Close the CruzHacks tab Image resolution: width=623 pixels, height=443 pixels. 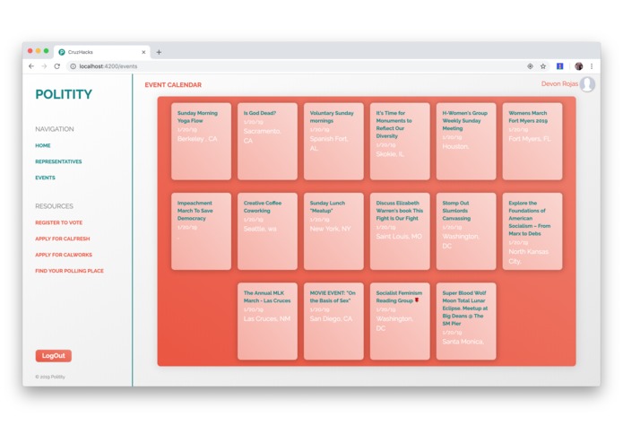pyautogui.click(x=143, y=52)
